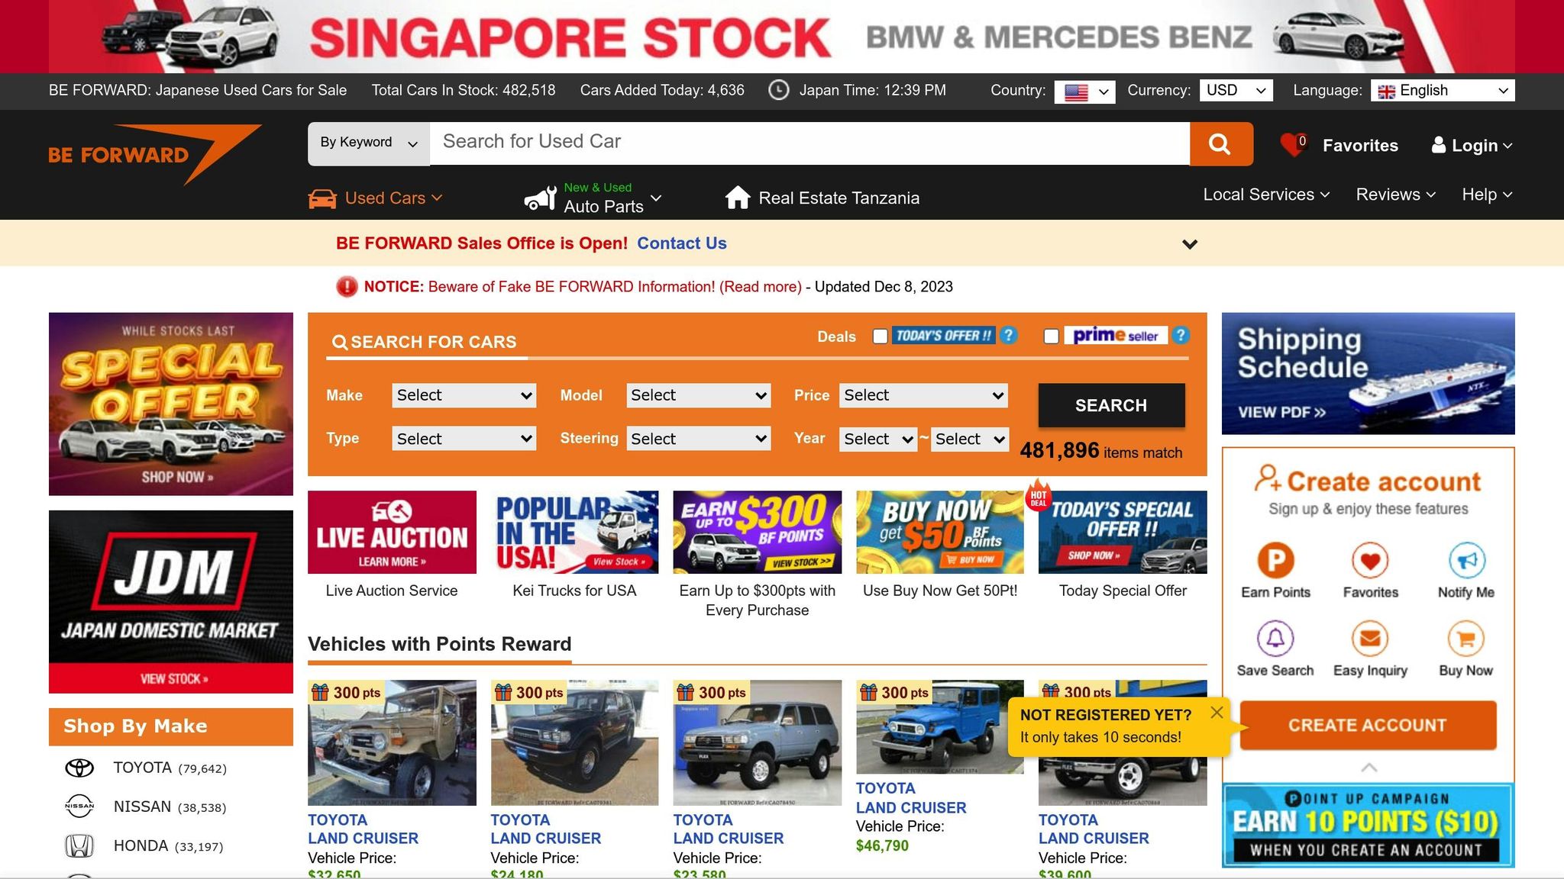The width and height of the screenshot is (1564, 879).
Task: Open the Reviews menu
Action: (1395, 195)
